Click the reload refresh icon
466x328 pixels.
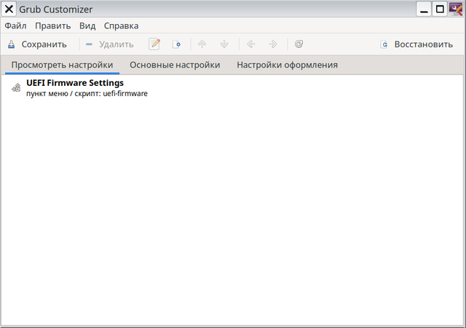pos(299,44)
